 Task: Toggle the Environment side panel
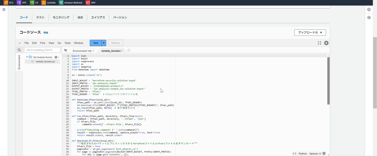tap(19, 62)
